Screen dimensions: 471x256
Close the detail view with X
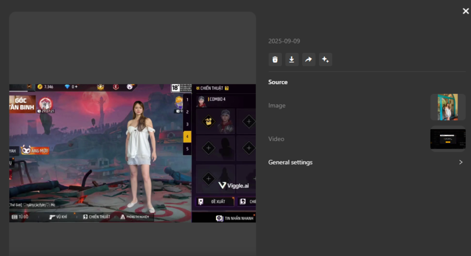pyautogui.click(x=466, y=11)
